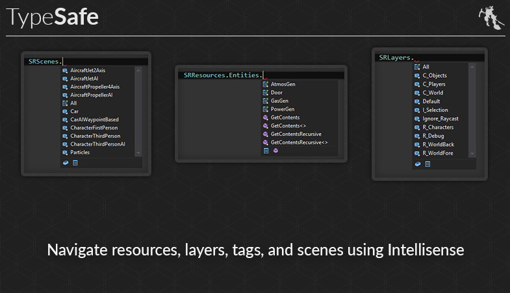Click the property icon beside AtmosGen
Screen dimensions: 510x293
[266, 84]
